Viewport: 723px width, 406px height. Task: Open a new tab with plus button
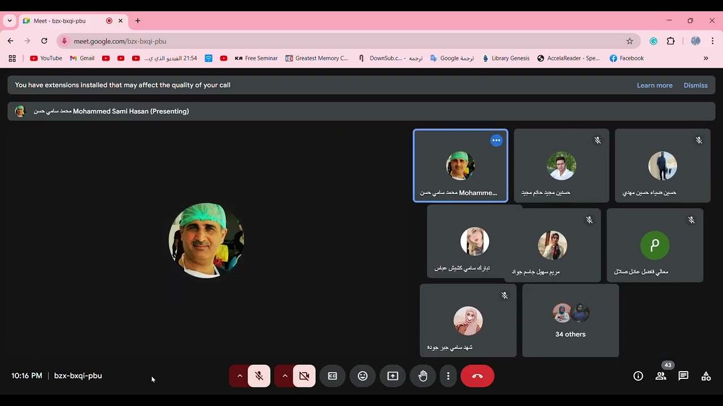[x=137, y=21]
